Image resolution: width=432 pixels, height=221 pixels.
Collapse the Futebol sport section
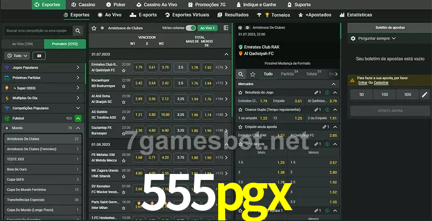click(x=78, y=118)
